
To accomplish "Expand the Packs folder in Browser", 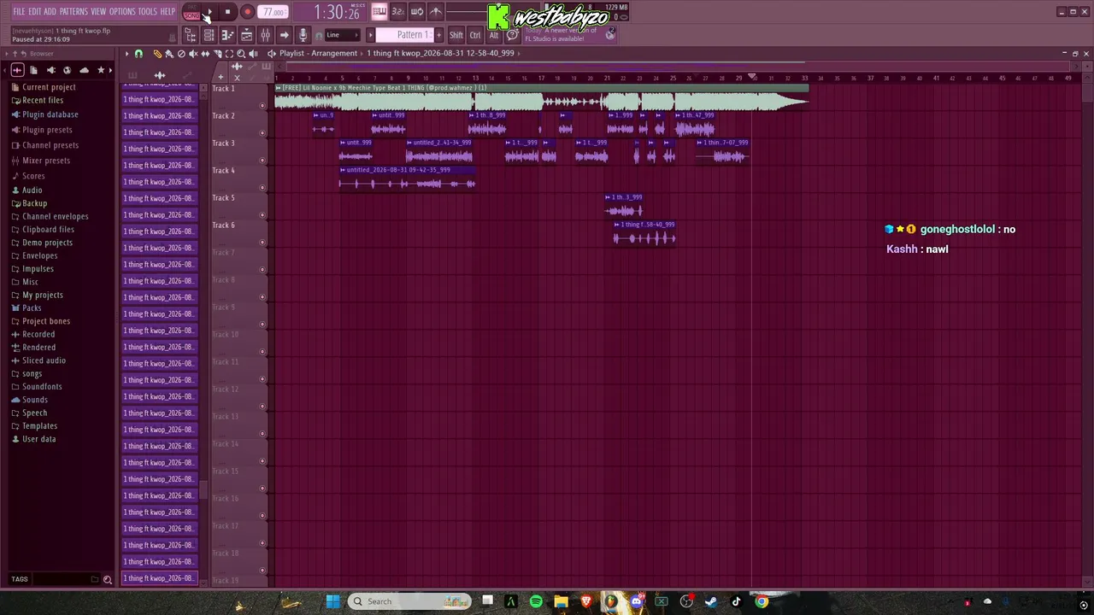I will (32, 307).
